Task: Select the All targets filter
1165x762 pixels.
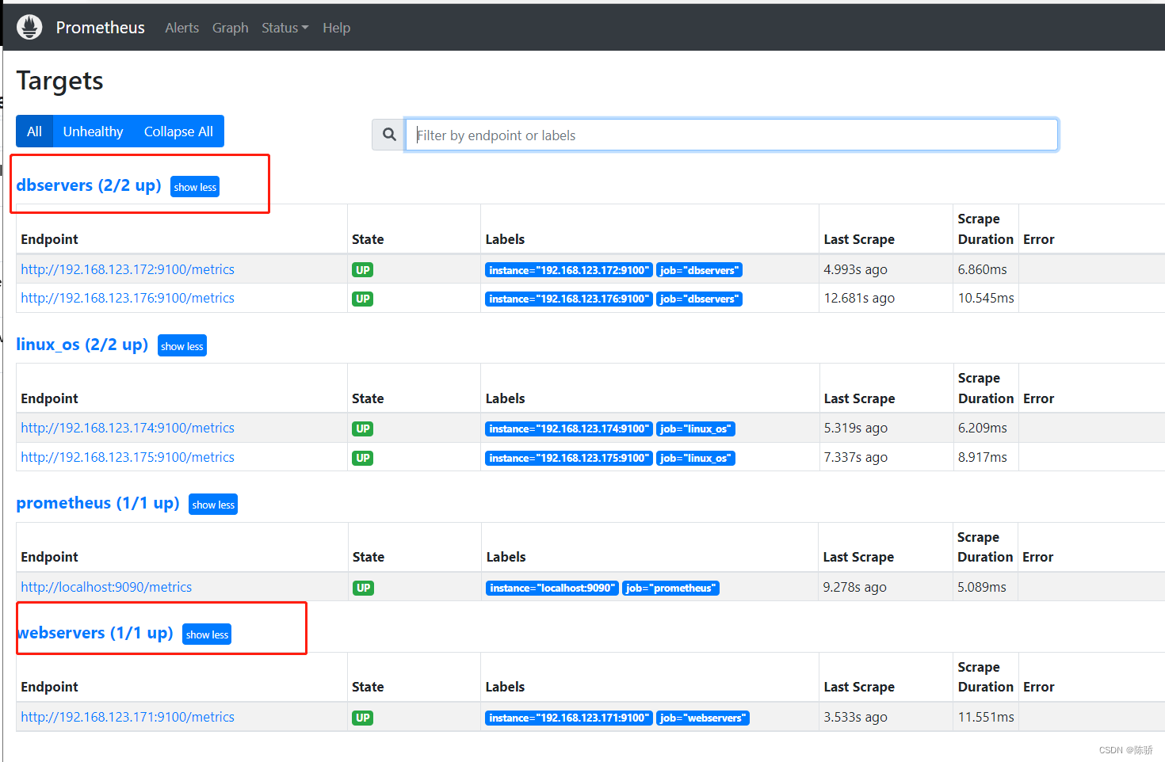Action: coord(34,131)
